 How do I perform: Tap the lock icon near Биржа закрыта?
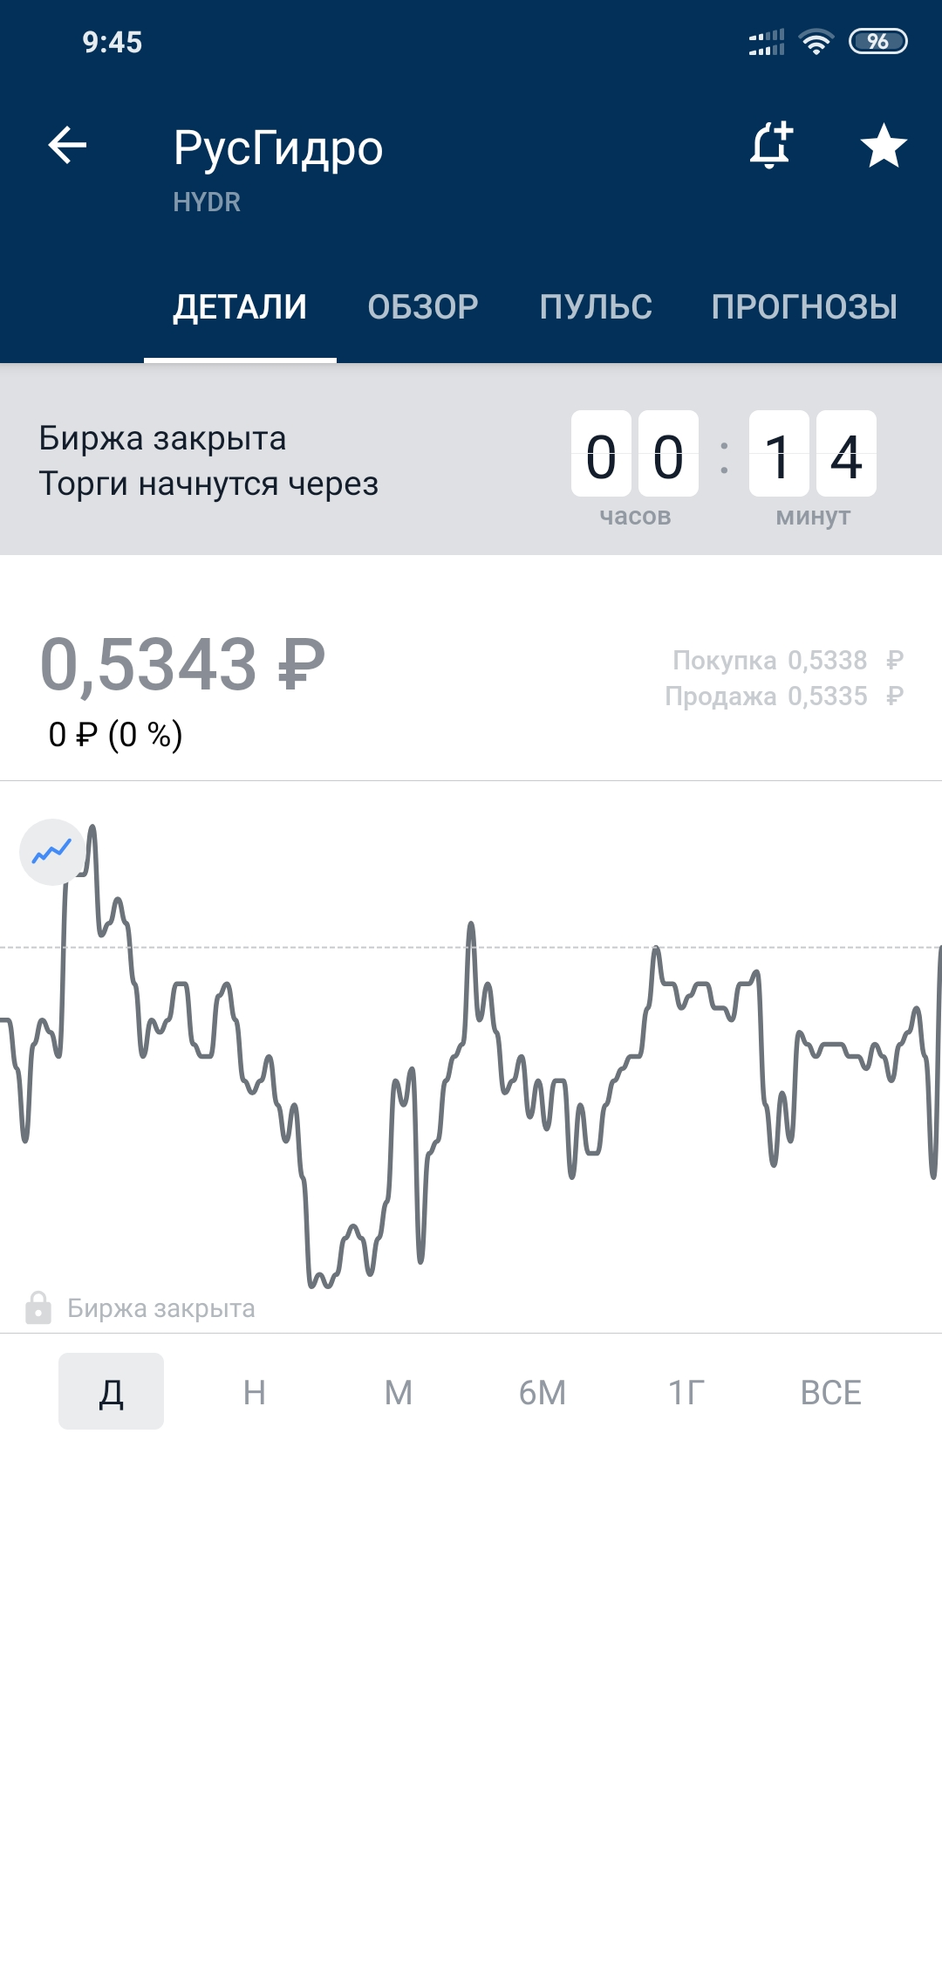tap(38, 1307)
